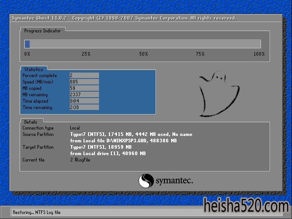The image size is (292, 219).
Task: Click the Time remaining label
Action: (37, 108)
